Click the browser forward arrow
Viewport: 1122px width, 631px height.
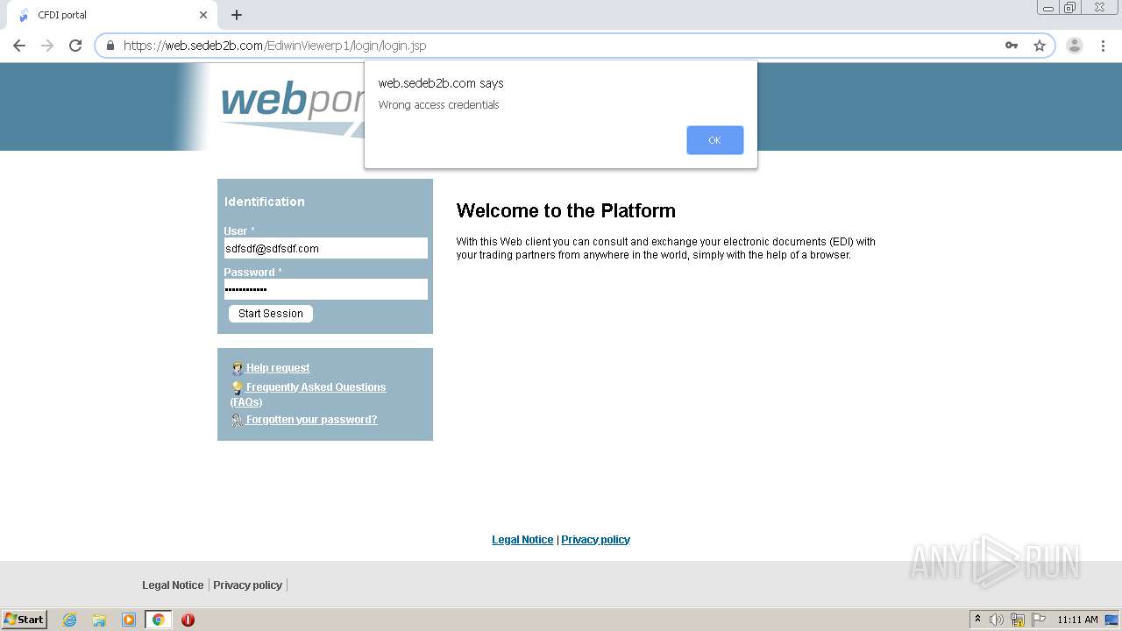[47, 46]
